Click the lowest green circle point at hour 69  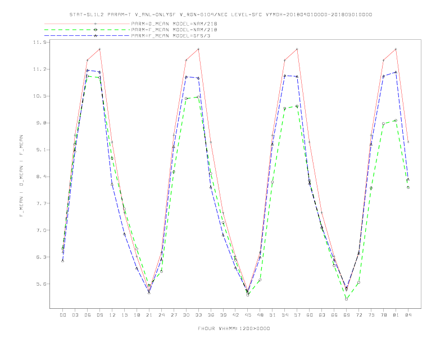point(347,299)
